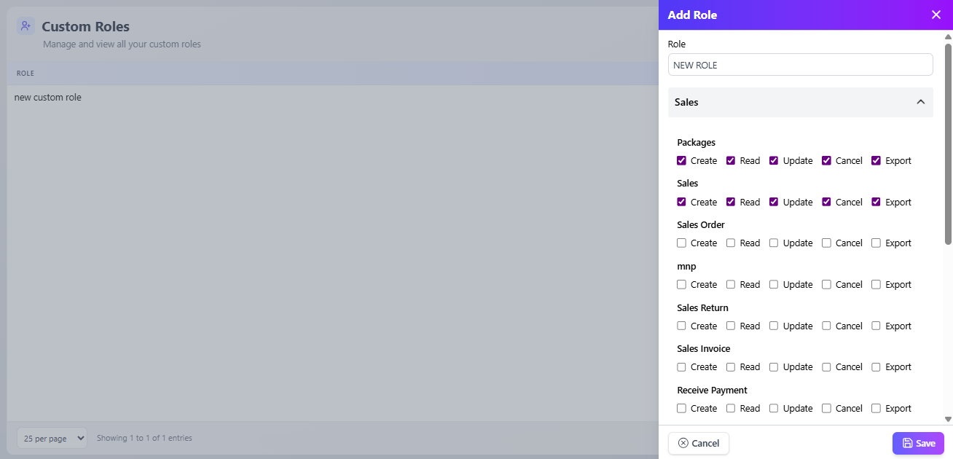The height and width of the screenshot is (459, 953).
Task: Uncheck Export under Packages
Action: point(876,160)
